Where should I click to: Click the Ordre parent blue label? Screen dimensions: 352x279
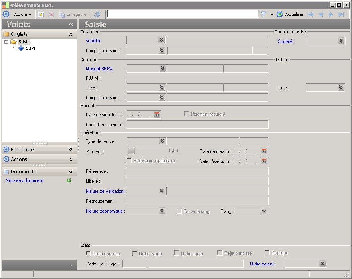263,264
